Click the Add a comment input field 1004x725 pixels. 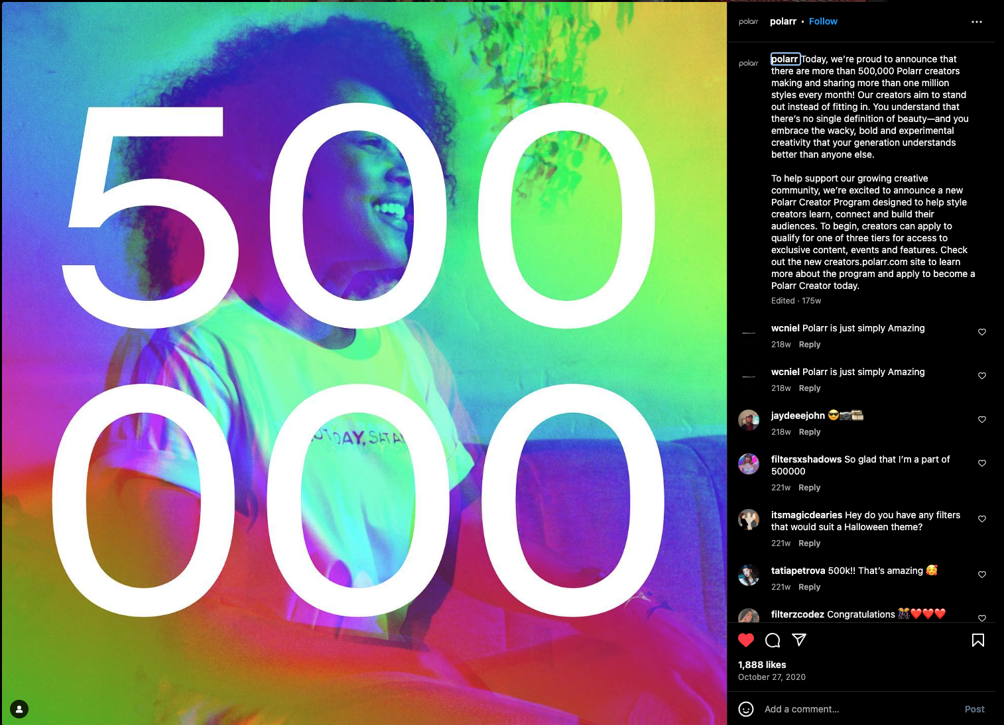(860, 709)
